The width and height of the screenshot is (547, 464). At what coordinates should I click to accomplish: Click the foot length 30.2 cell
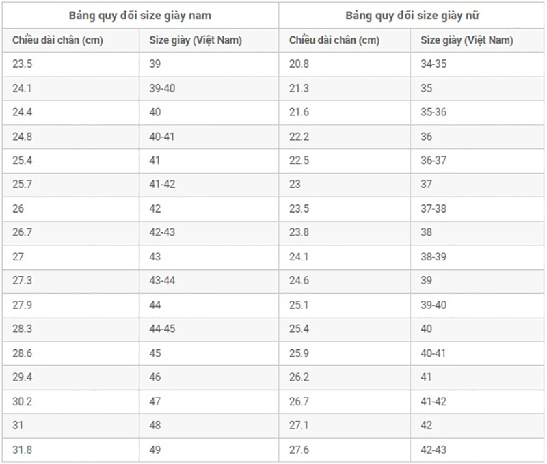point(23,401)
